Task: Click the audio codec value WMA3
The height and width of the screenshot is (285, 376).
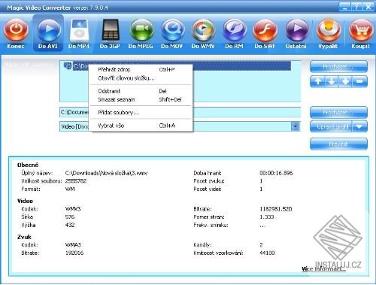Action: click(73, 245)
